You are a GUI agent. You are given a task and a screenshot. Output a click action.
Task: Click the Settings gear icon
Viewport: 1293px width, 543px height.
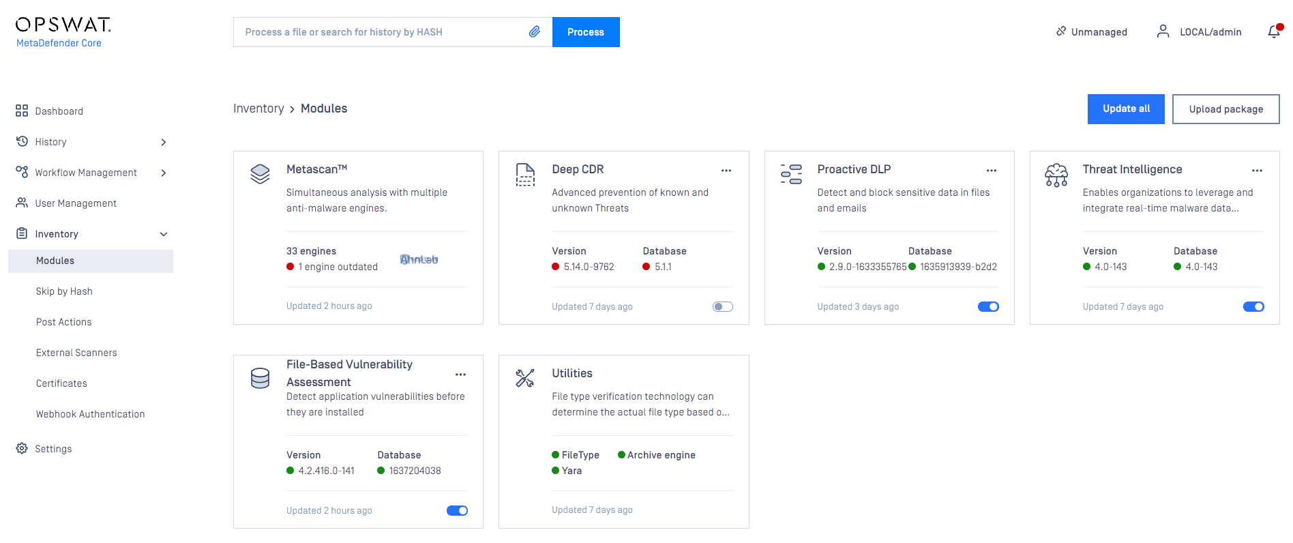(x=22, y=448)
